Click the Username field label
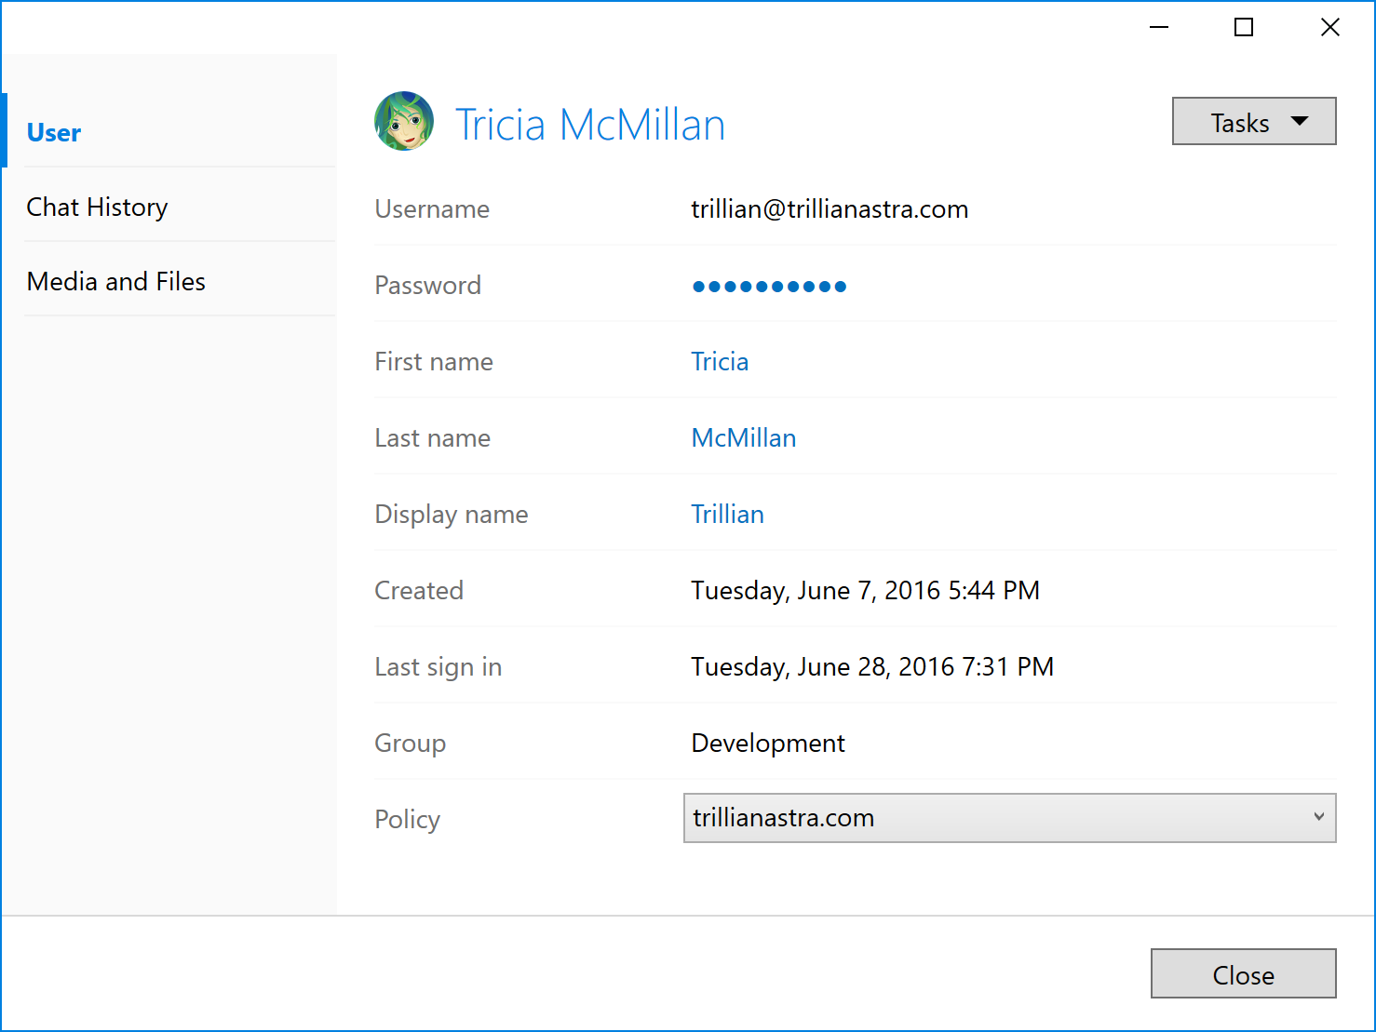Image resolution: width=1376 pixels, height=1032 pixels. [x=431, y=209]
